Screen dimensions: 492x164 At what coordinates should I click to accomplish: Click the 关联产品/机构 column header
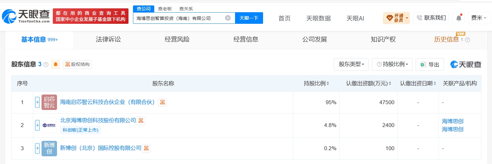pyautogui.click(x=460, y=83)
